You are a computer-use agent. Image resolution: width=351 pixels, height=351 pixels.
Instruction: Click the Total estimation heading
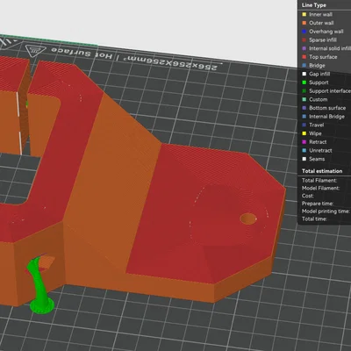[322, 171]
